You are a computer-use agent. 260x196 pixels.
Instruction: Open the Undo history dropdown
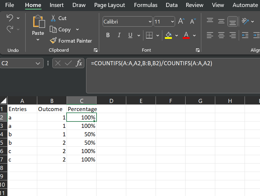coord(18,18)
